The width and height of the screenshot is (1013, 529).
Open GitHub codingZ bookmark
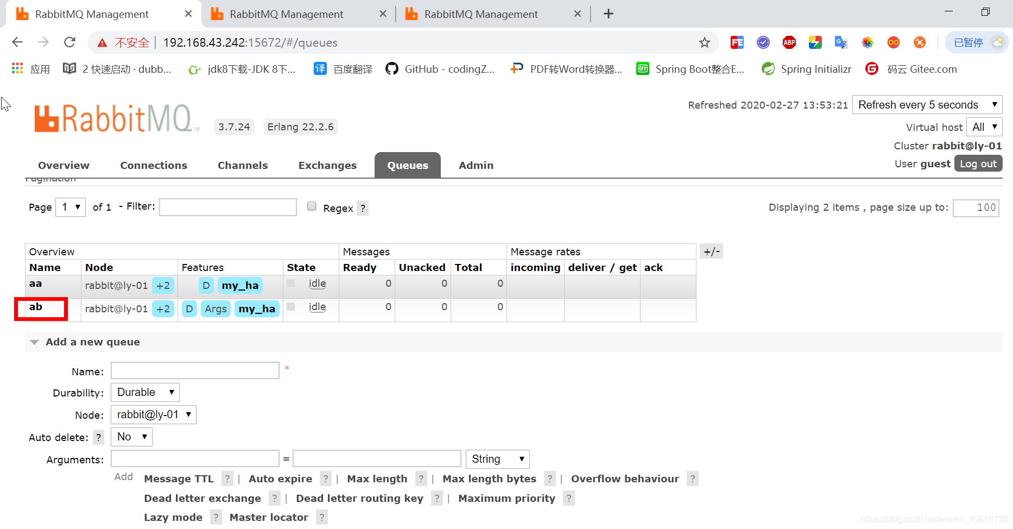click(x=440, y=69)
